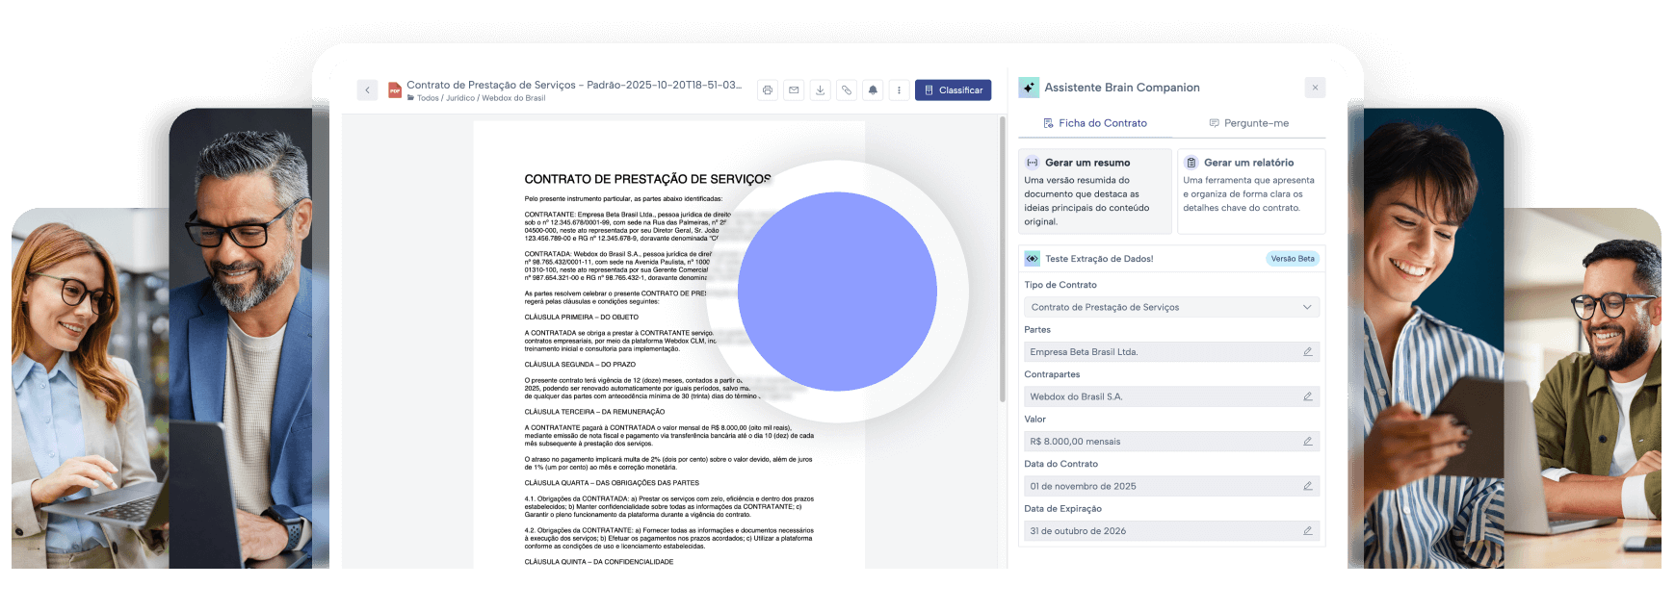
Task: Click the Classificar button
Action: 953,90
